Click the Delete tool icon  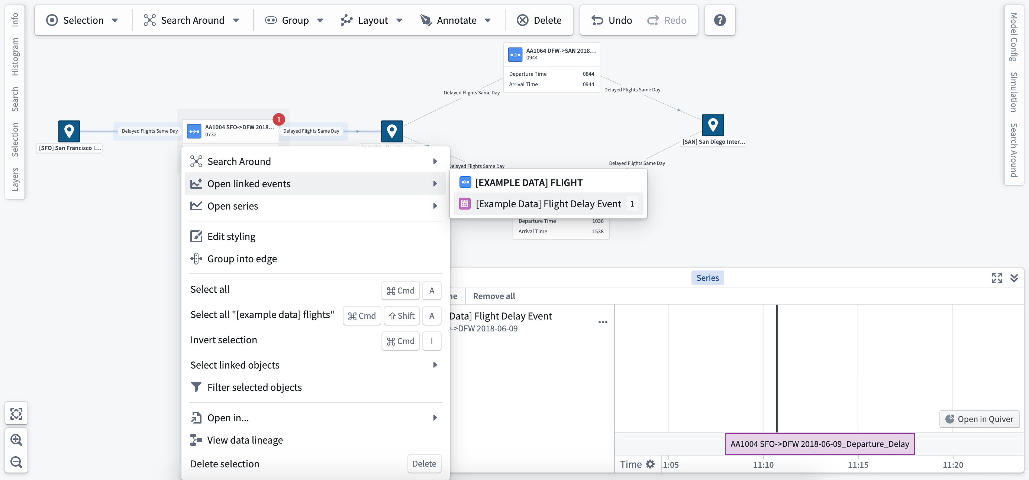pos(522,20)
